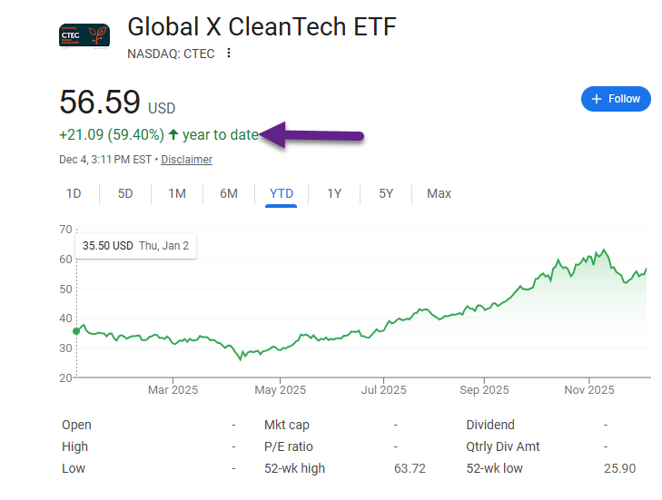
Task: Select the YTD time range tab
Action: tap(282, 193)
